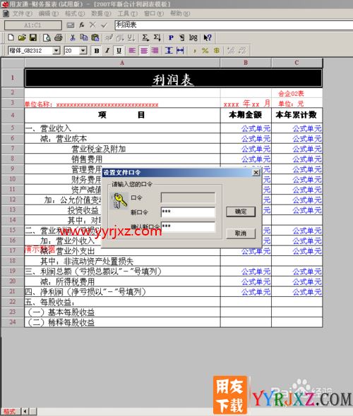Screen dimensions: 353x416
Task: Open a file with the folder icon
Action: (22, 37)
